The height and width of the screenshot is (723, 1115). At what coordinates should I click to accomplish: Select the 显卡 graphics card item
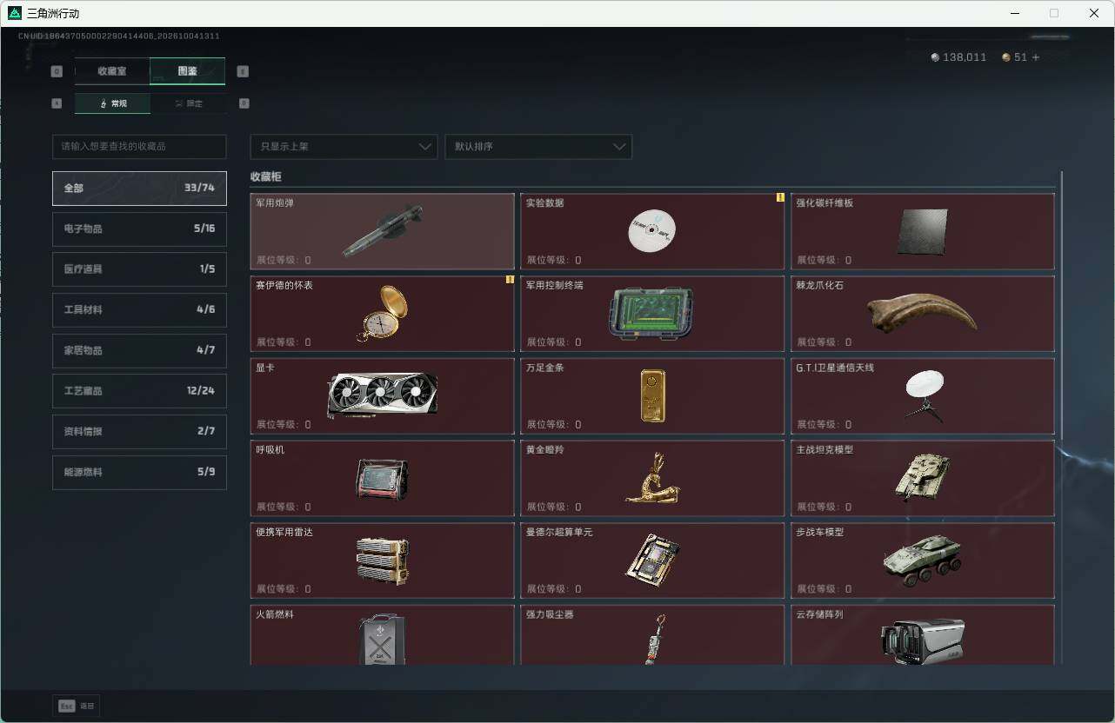383,396
